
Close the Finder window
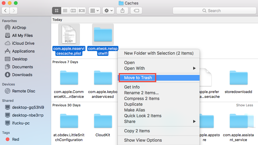[3, 3]
